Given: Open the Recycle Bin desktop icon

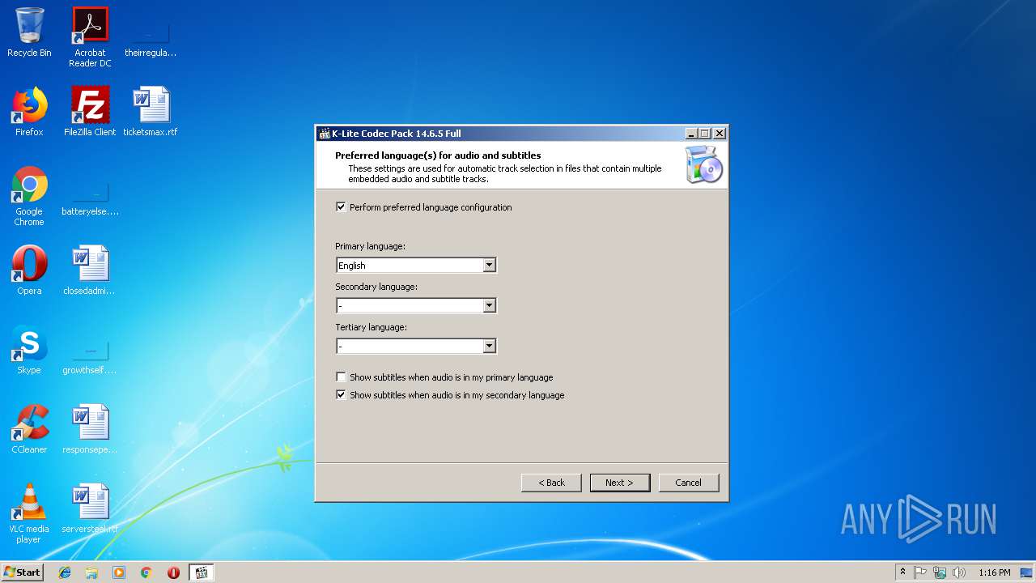Looking at the screenshot, I should [x=29, y=32].
